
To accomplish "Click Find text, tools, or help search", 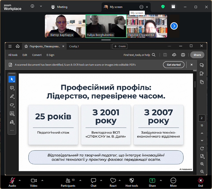I will [x=139, y=55].
